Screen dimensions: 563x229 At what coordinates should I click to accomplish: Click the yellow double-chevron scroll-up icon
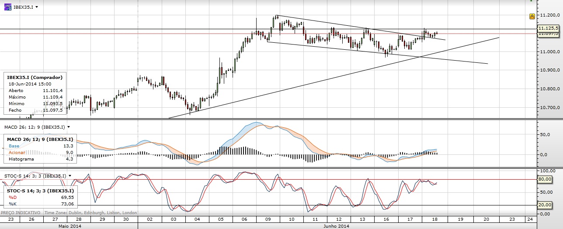point(532,16)
